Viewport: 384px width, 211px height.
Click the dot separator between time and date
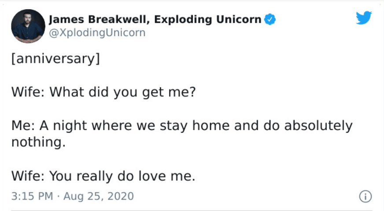click(x=58, y=196)
